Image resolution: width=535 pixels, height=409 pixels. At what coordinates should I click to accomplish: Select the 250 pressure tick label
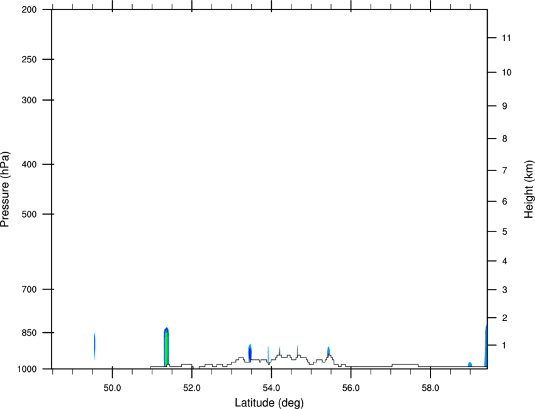[29, 59]
